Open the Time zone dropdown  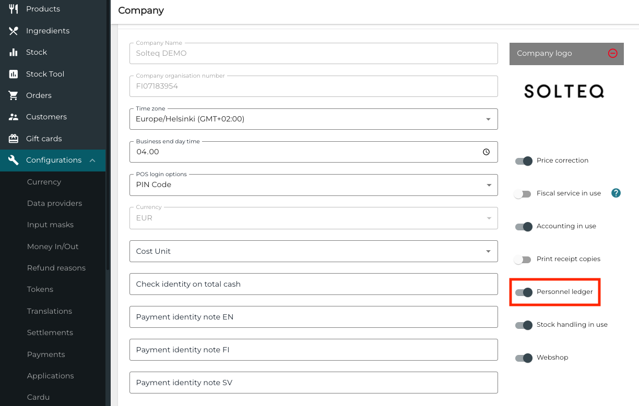[x=313, y=119]
